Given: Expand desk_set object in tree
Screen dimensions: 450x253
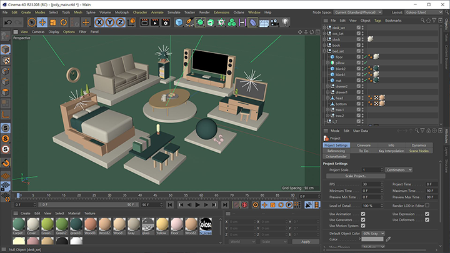Looking at the screenshot, I should (x=324, y=28).
